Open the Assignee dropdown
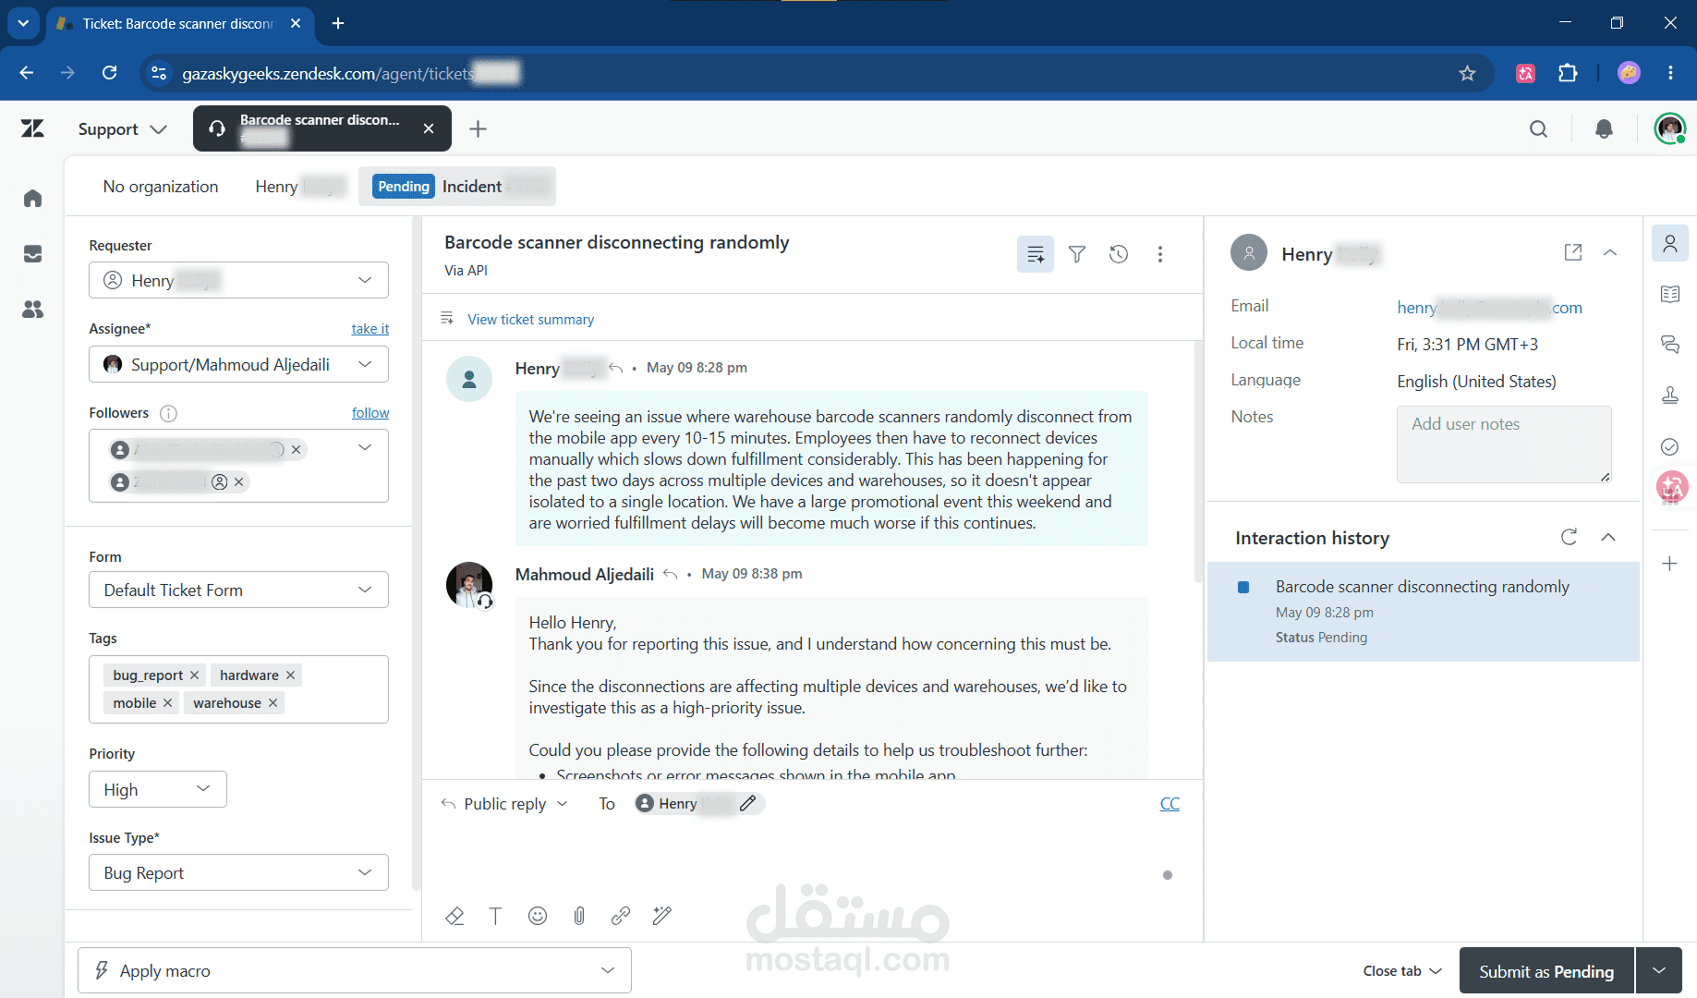The width and height of the screenshot is (1697, 998). click(238, 364)
